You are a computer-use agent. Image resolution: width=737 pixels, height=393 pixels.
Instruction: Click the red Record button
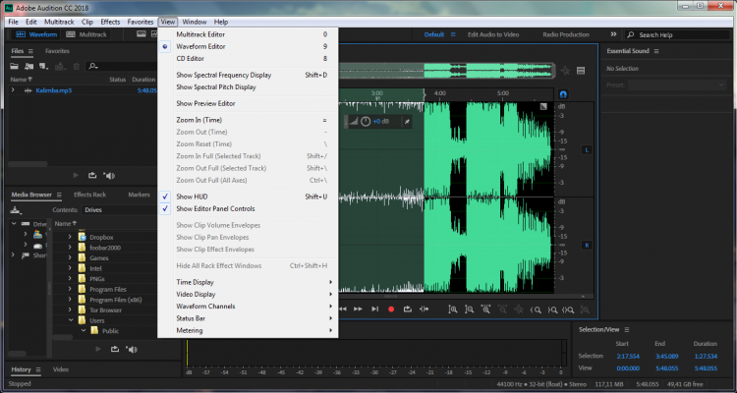pos(391,309)
